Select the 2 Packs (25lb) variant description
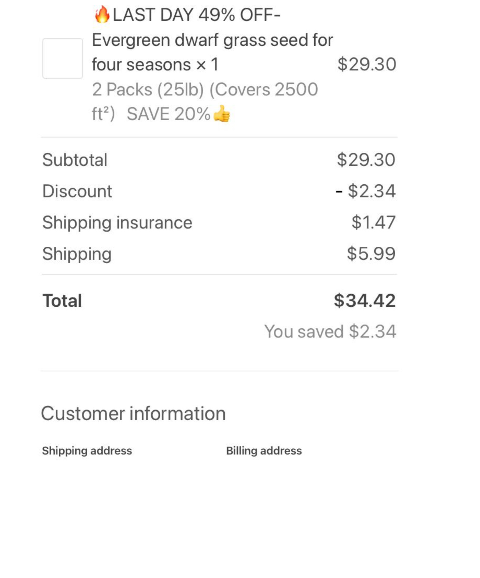This screenshot has height=578, width=480. [x=205, y=89]
